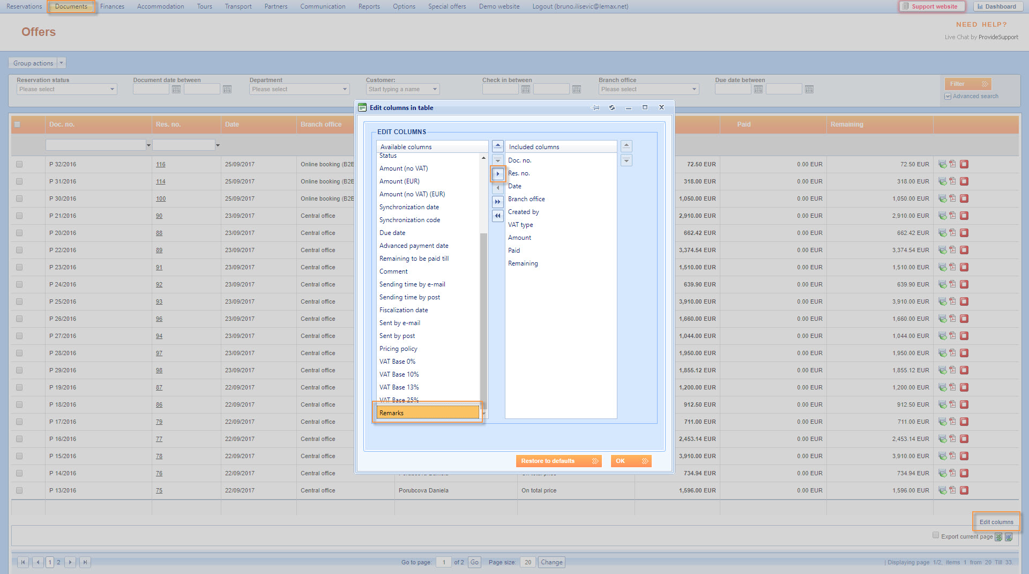
Task: Open Reservations menu
Action: pos(24,6)
